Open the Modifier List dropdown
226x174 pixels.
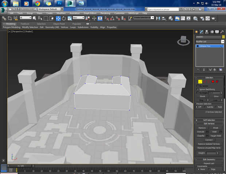(x=223, y=42)
